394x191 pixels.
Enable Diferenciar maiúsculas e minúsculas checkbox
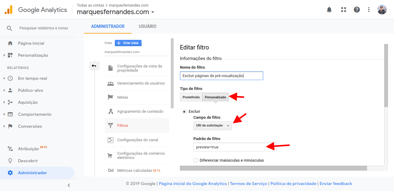(x=196, y=160)
